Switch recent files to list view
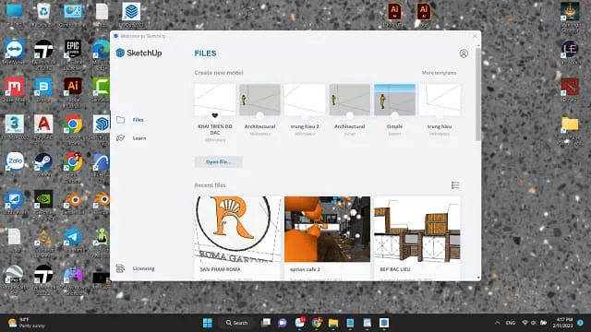 pyautogui.click(x=455, y=185)
